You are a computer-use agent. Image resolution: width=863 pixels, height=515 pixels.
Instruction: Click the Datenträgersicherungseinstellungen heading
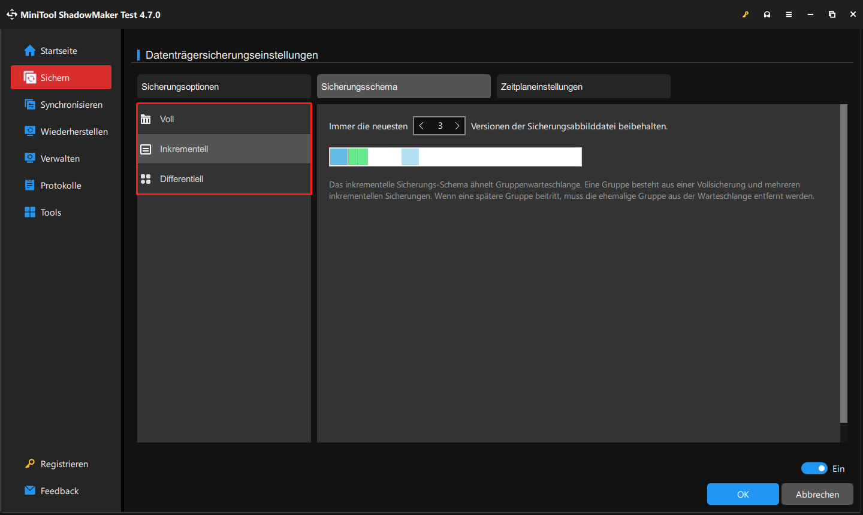232,55
